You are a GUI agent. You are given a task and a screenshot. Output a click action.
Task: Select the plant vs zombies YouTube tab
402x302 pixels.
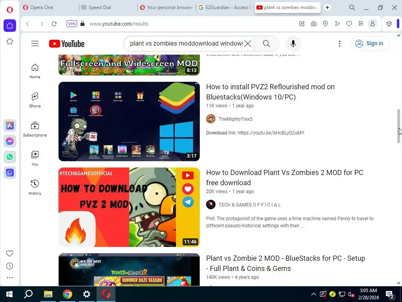[x=288, y=7]
